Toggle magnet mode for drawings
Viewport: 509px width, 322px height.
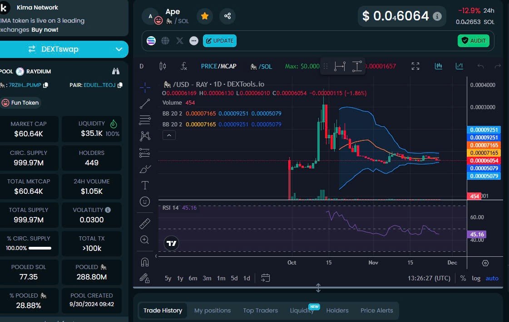[145, 262]
